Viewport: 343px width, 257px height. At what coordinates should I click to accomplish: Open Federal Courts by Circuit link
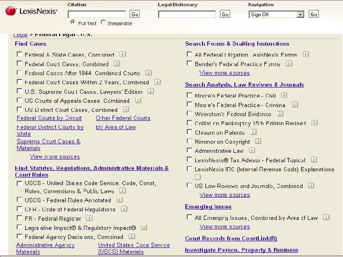(49, 118)
